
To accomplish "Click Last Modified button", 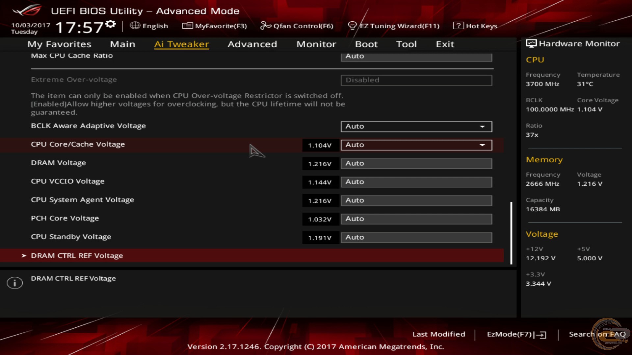I will [438, 334].
